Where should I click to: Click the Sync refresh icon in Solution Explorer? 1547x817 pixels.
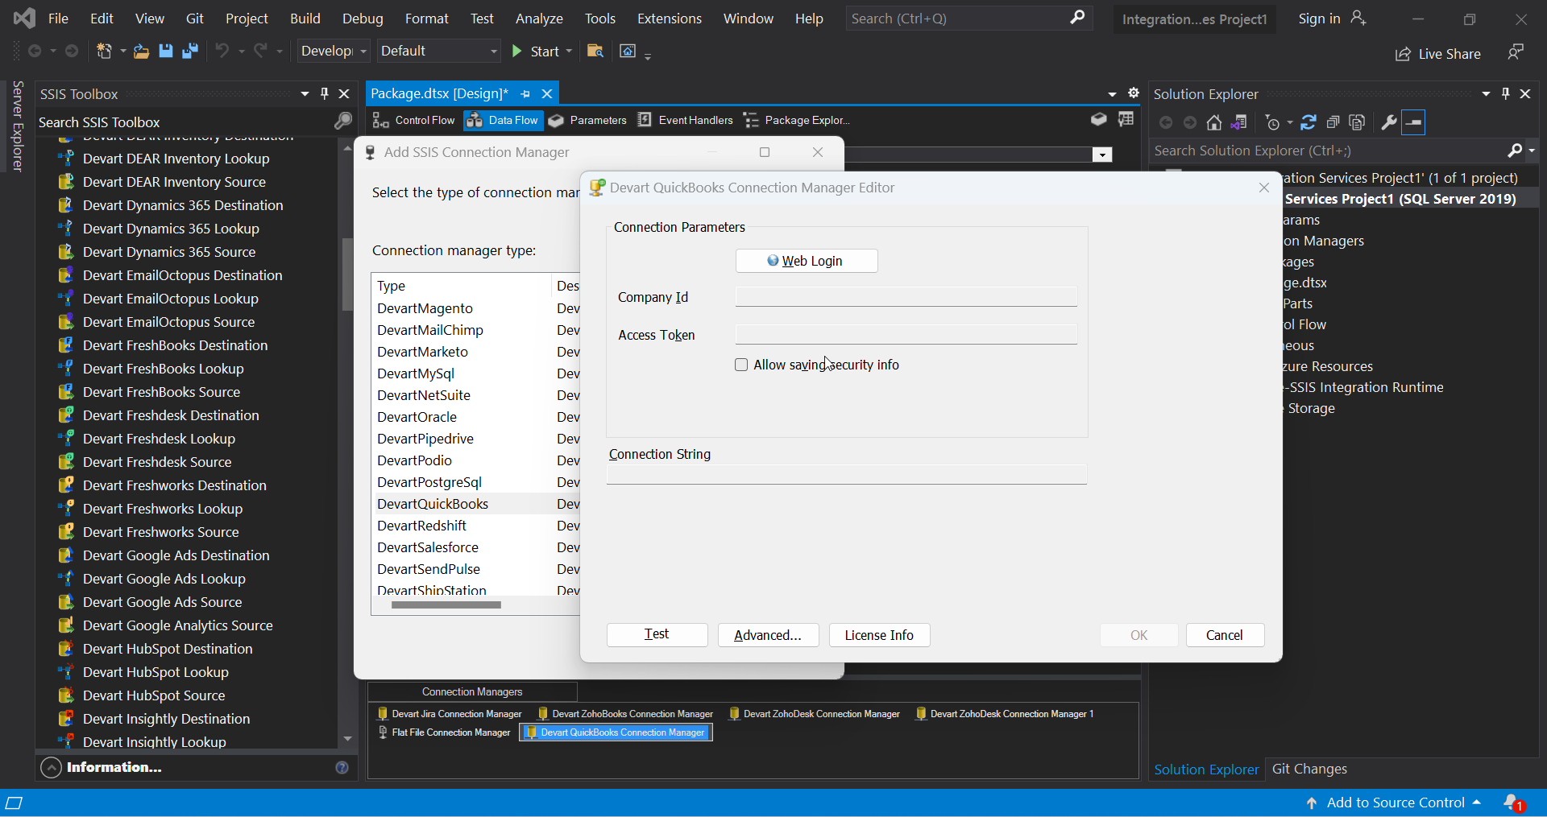1309,122
